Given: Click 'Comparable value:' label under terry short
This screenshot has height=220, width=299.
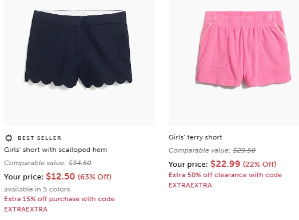Looking at the screenshot, I should pos(200,150).
